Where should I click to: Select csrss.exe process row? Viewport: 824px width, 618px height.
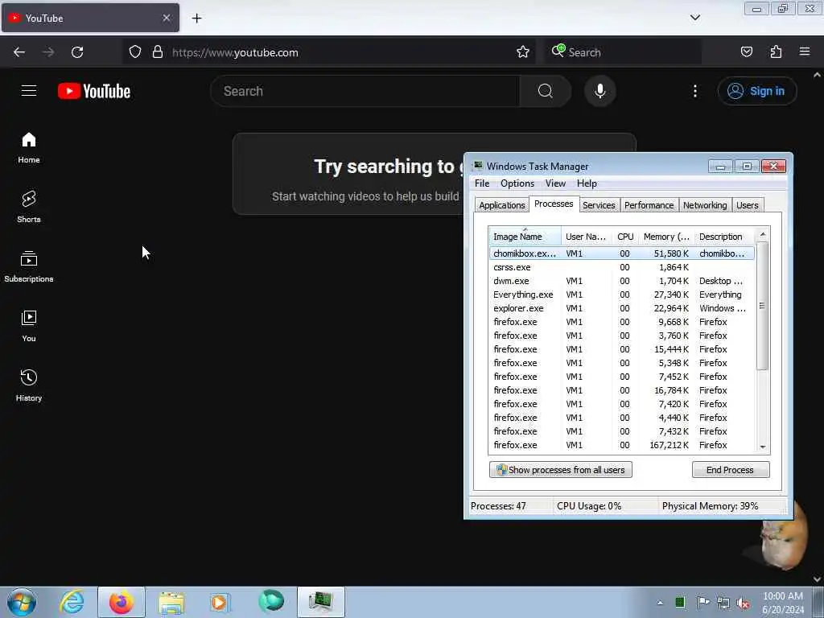click(x=622, y=267)
